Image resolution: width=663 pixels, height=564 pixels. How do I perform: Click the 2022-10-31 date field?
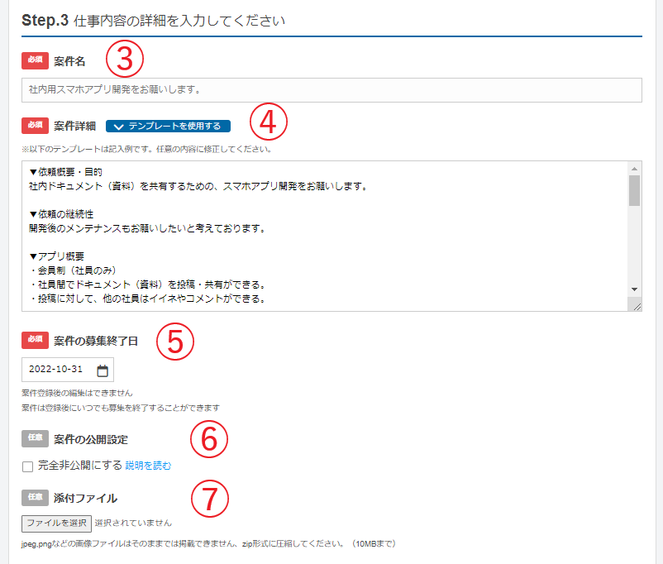56,370
